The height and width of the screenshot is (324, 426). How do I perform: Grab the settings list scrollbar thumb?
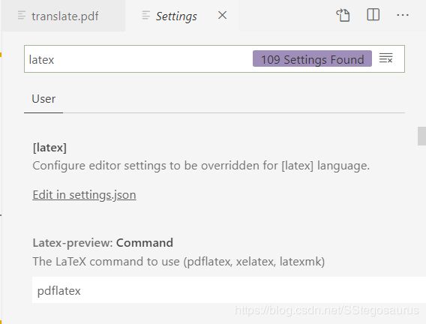421,136
